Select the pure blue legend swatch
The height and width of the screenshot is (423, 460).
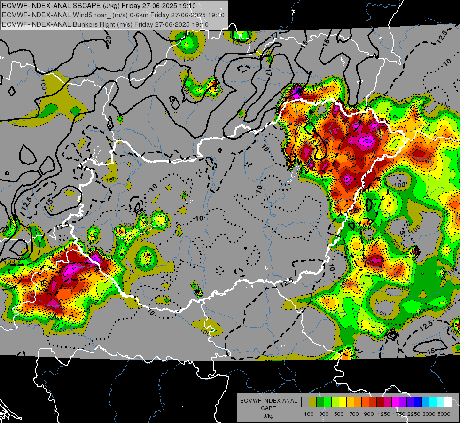(418, 402)
